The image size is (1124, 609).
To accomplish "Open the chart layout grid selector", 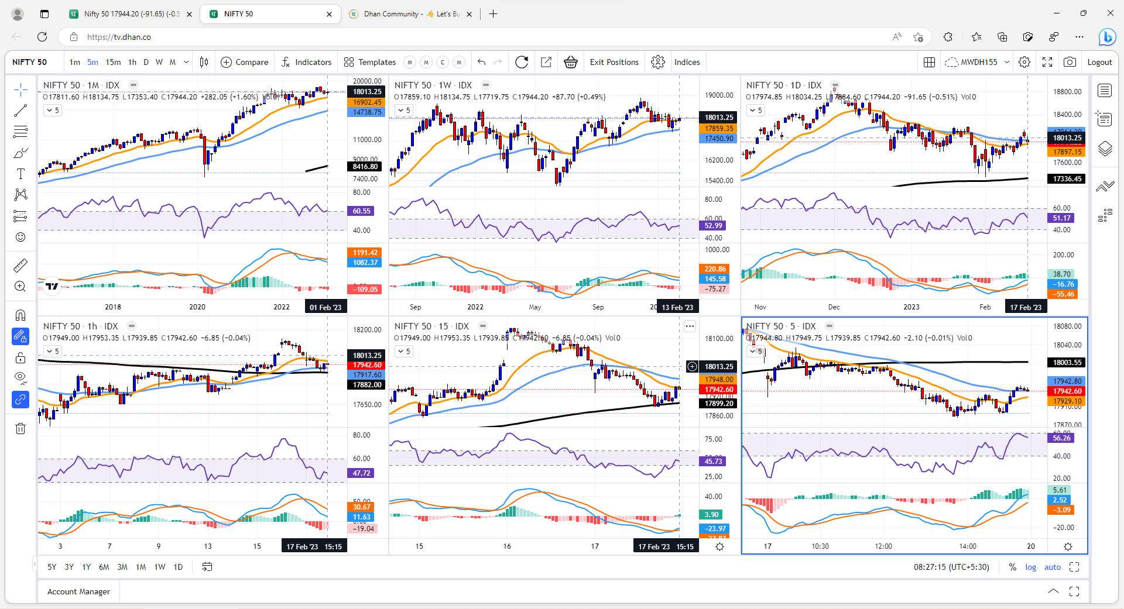I will [929, 62].
